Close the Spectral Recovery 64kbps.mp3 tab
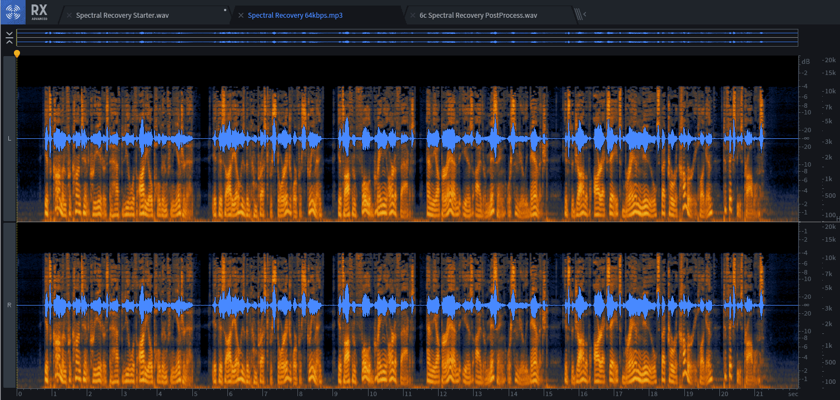Viewport: 840px width, 400px height. point(241,16)
